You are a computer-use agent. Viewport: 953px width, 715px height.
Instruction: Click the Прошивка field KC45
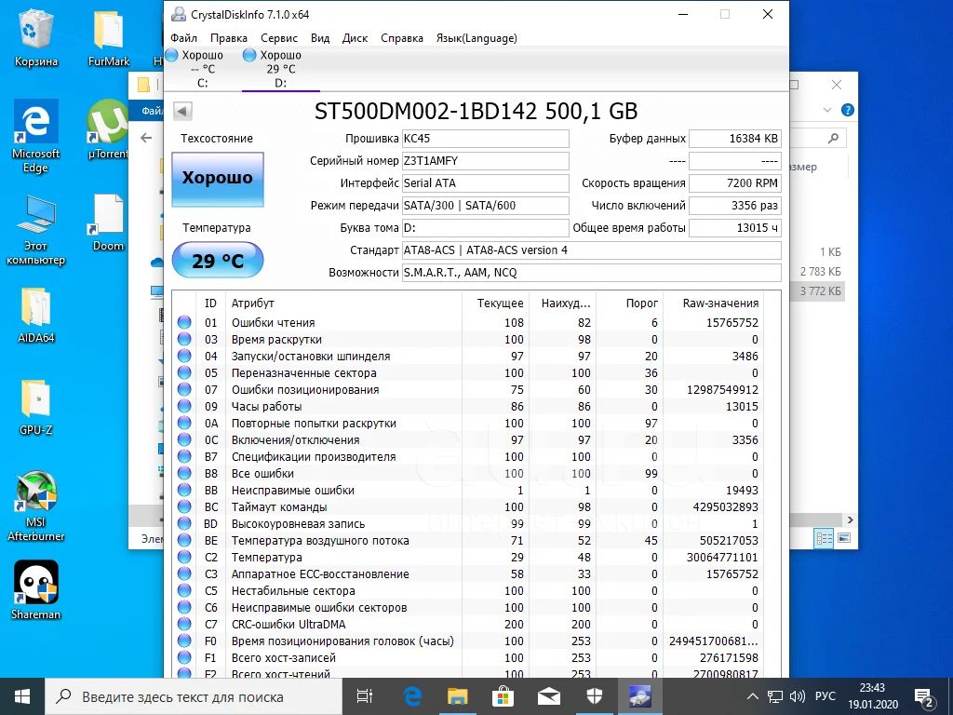(x=485, y=139)
